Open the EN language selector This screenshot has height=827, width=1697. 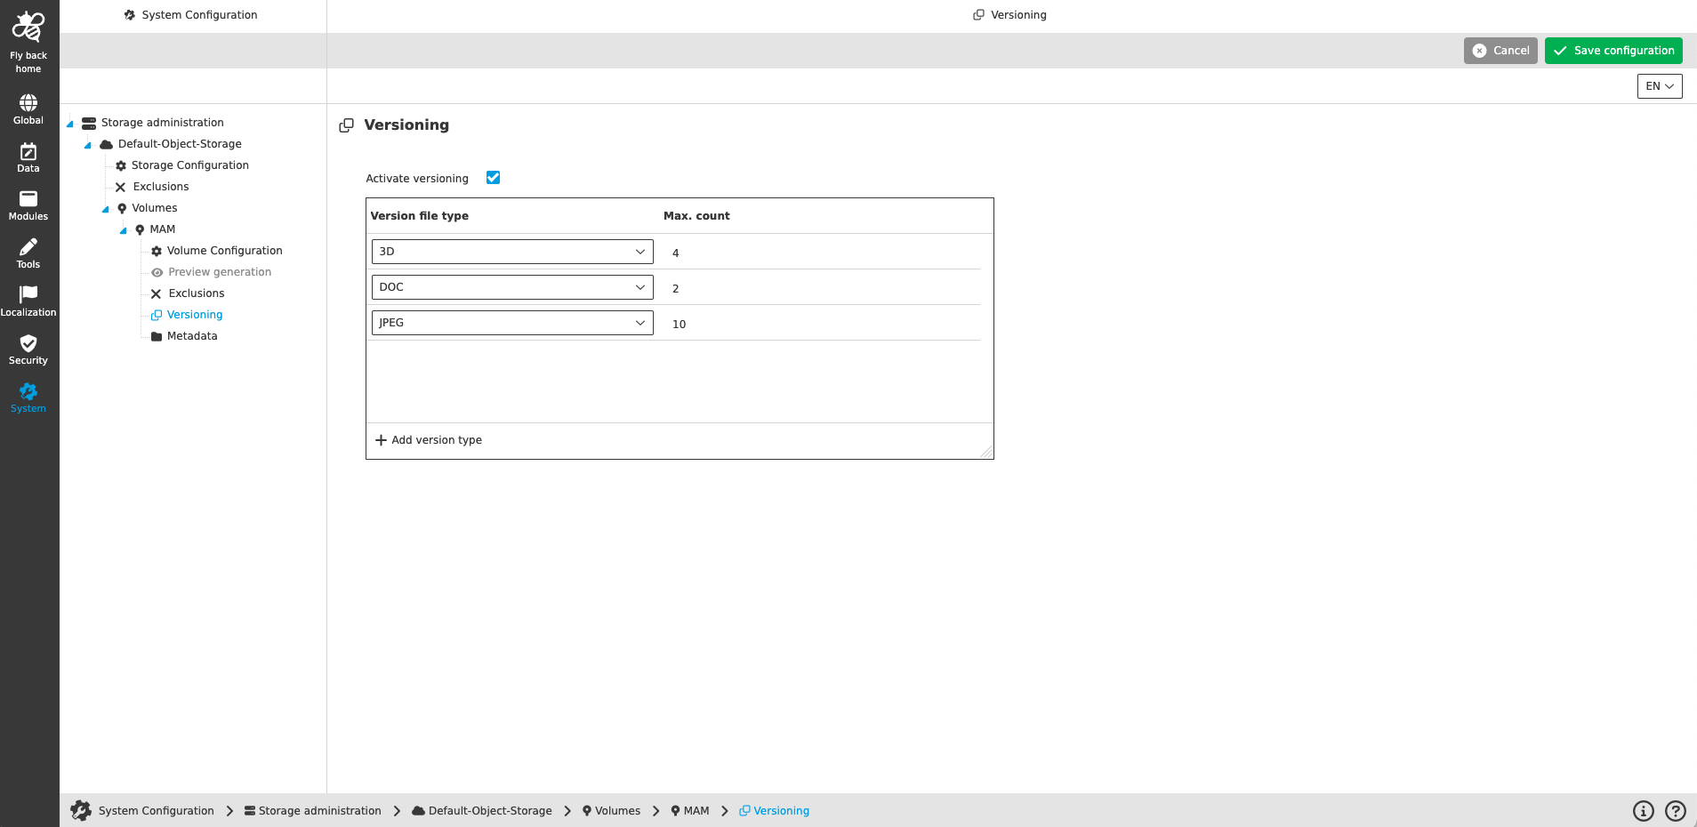pos(1660,85)
